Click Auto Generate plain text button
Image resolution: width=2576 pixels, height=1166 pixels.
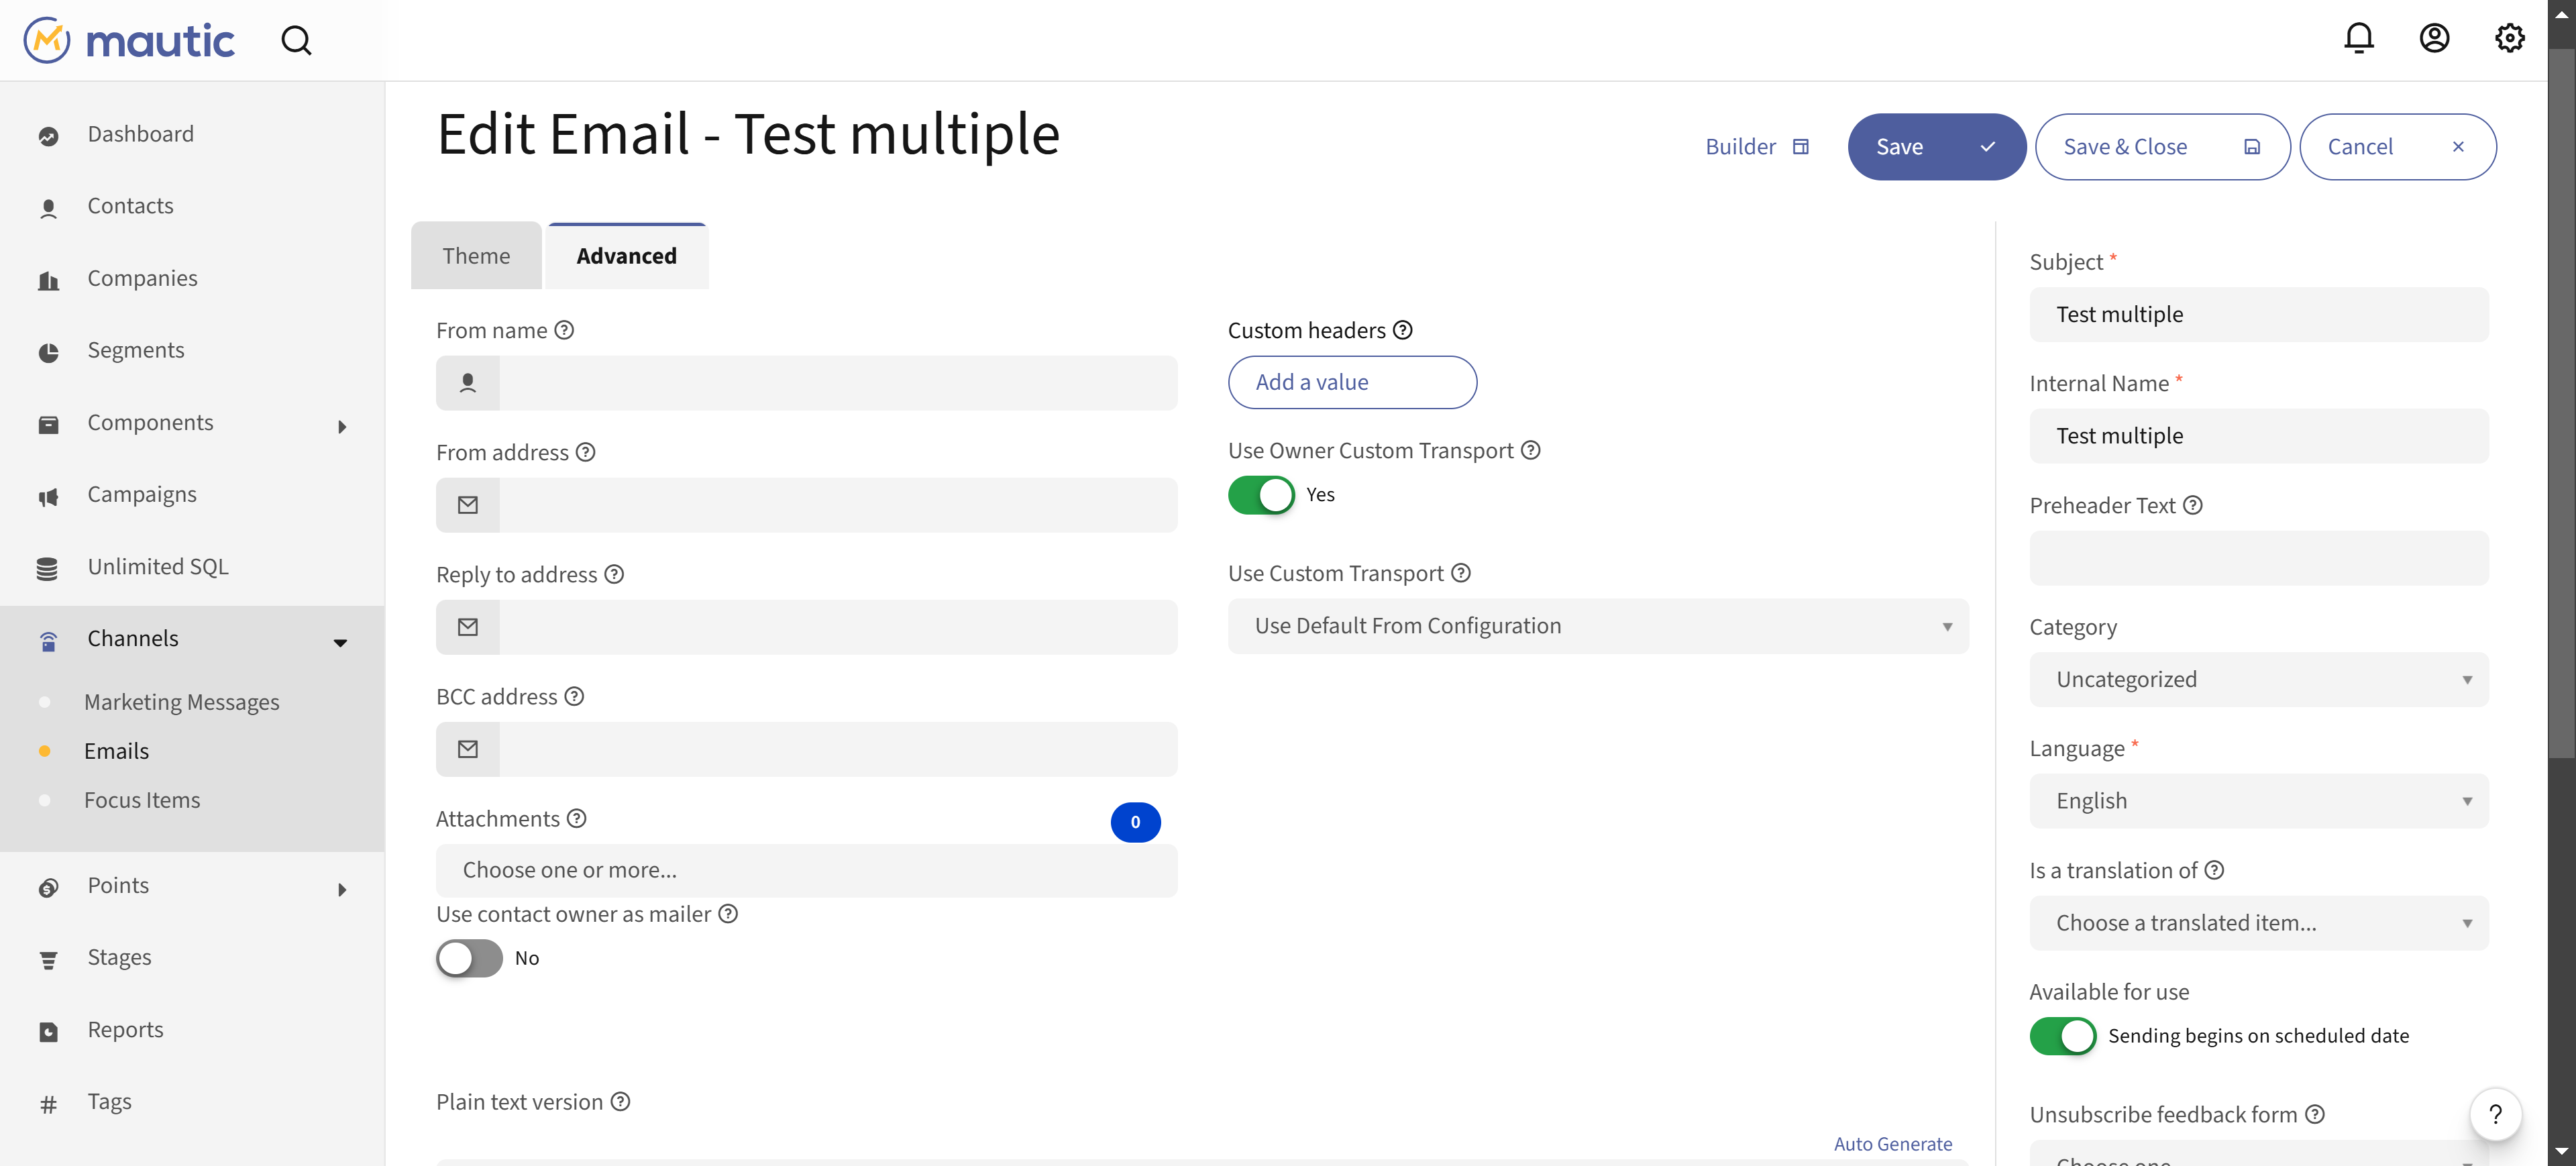click(1892, 1143)
